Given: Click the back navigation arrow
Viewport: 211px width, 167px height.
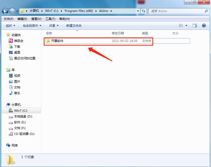Looking at the screenshot, I should tap(5, 11).
